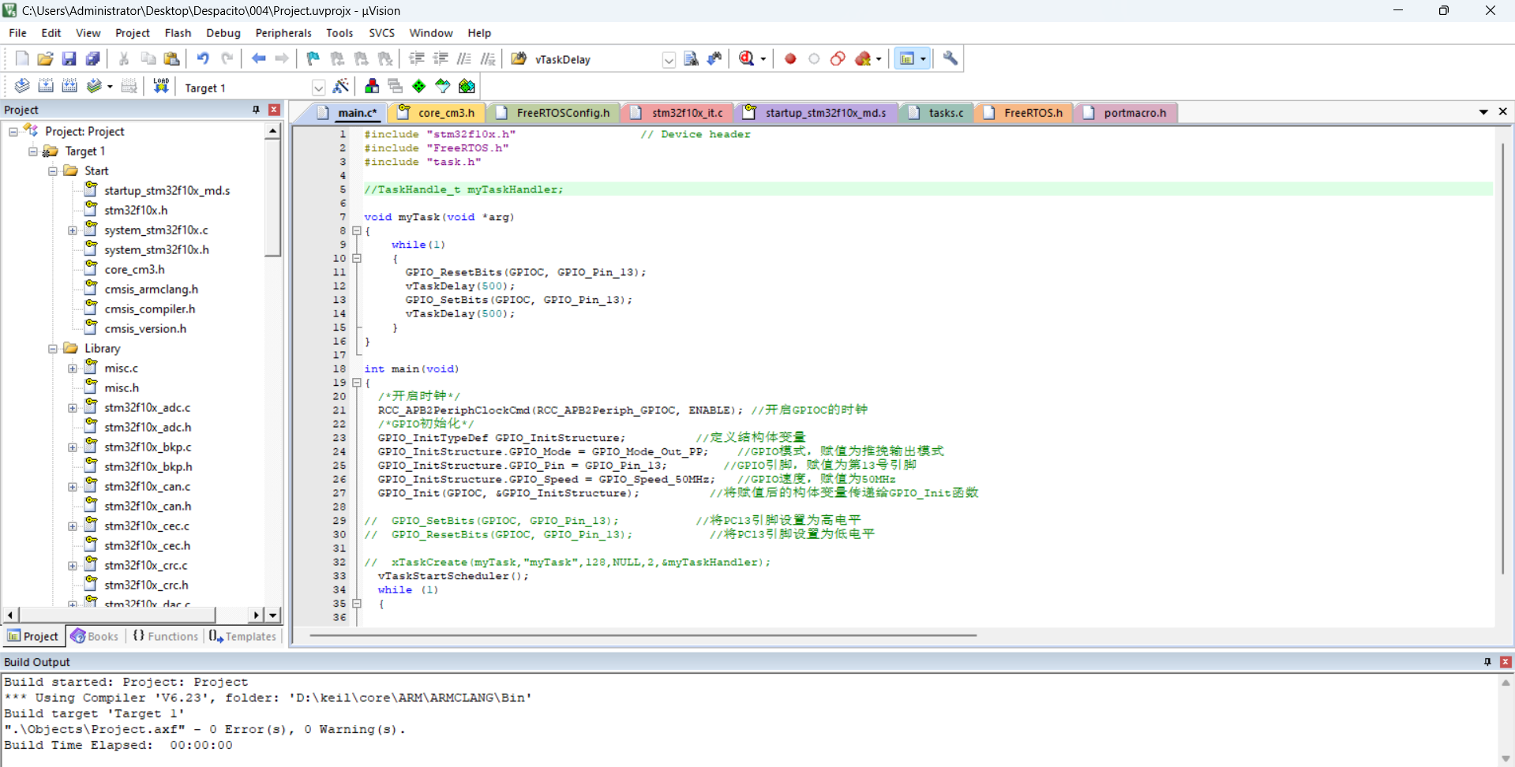Viewport: 1515px width, 767px height.
Task: Click the editor horizontal scrollbar
Action: 643,634
